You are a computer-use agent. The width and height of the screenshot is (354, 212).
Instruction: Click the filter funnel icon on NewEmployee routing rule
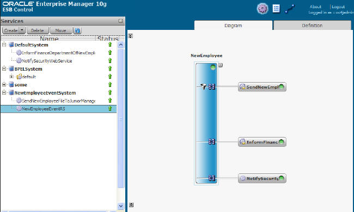tap(204, 86)
